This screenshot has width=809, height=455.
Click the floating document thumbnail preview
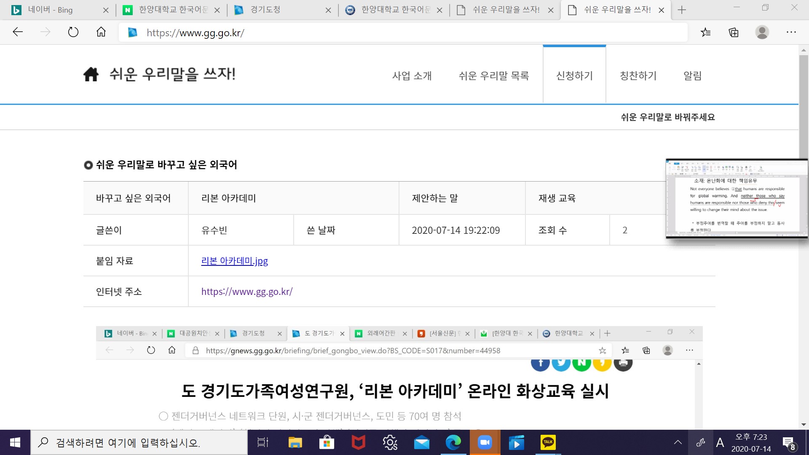coord(737,199)
